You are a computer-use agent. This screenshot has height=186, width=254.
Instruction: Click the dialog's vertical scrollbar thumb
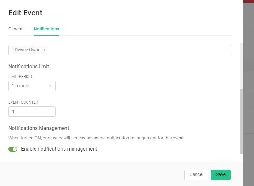(242, 122)
